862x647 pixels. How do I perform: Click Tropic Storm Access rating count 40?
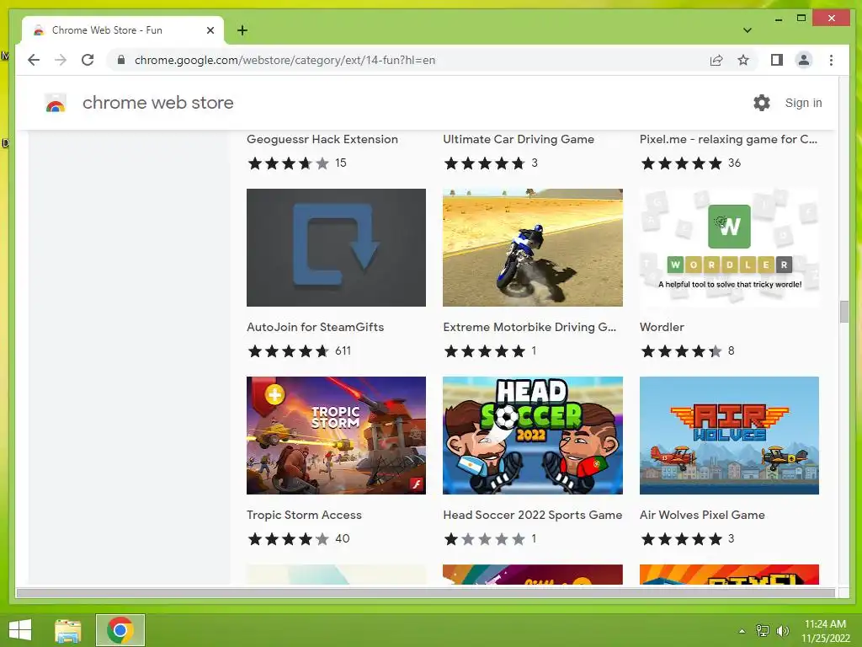(x=343, y=538)
